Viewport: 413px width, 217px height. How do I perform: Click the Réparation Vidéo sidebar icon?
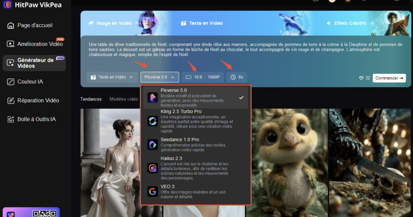11,100
